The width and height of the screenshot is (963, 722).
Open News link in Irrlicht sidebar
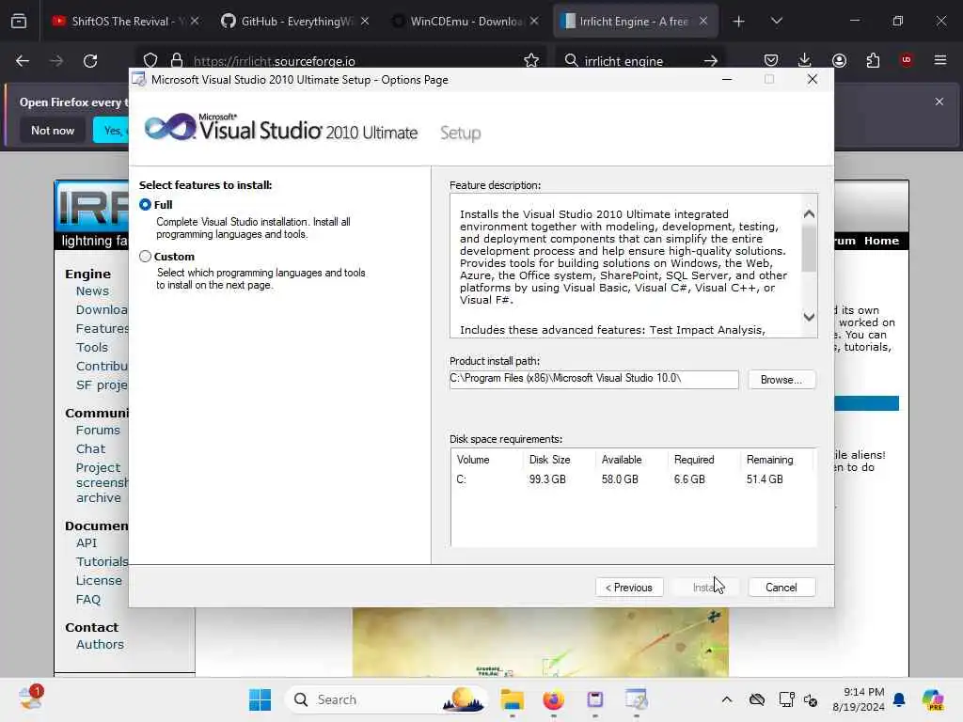92,291
